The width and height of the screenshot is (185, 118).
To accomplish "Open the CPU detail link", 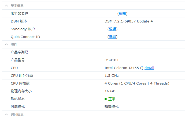I will click(149, 68).
